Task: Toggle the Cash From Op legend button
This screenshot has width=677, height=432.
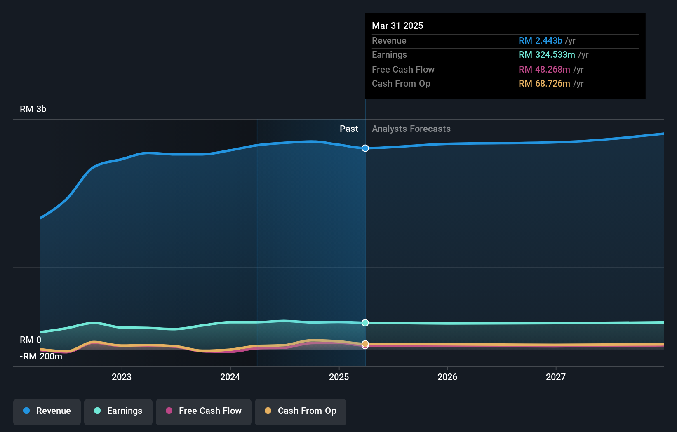Action: click(301, 412)
